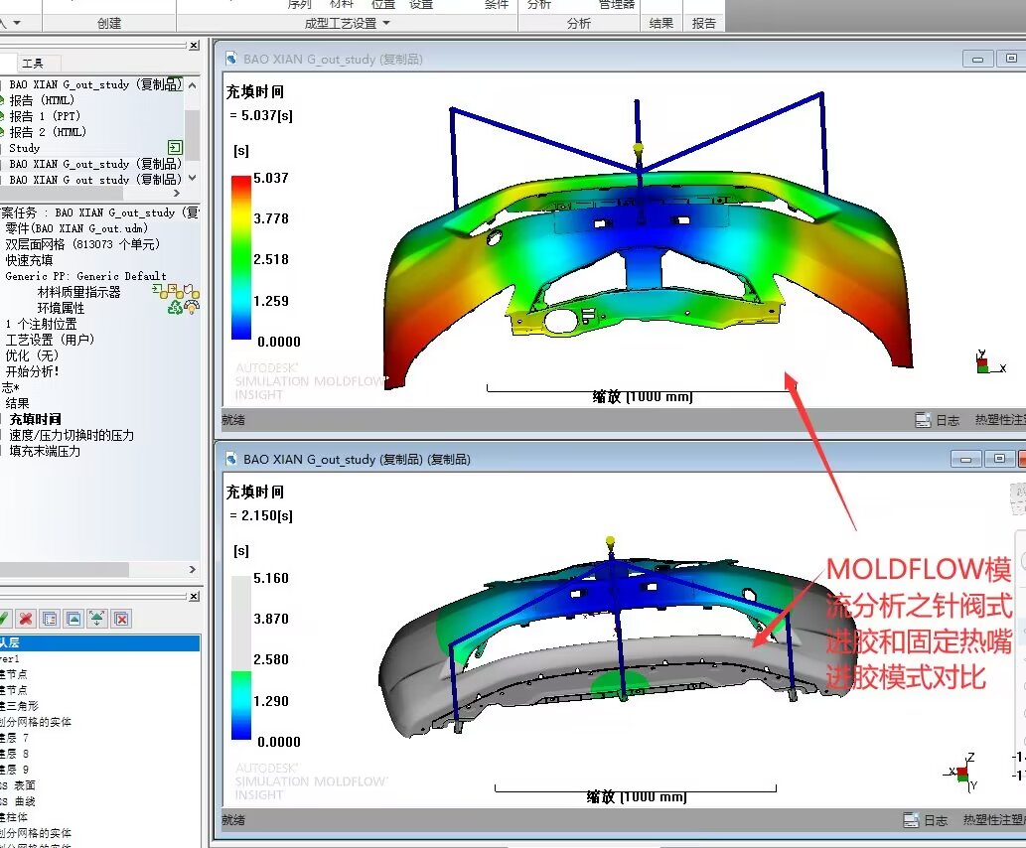The height and width of the screenshot is (848, 1026).
Task: Click the red end of fill-time color scale
Action: click(x=241, y=187)
